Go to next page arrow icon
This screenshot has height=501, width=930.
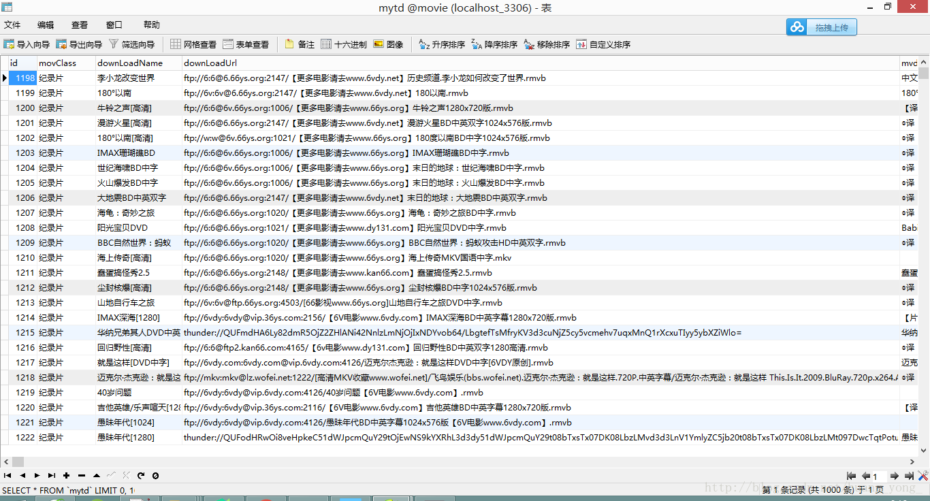coord(895,476)
